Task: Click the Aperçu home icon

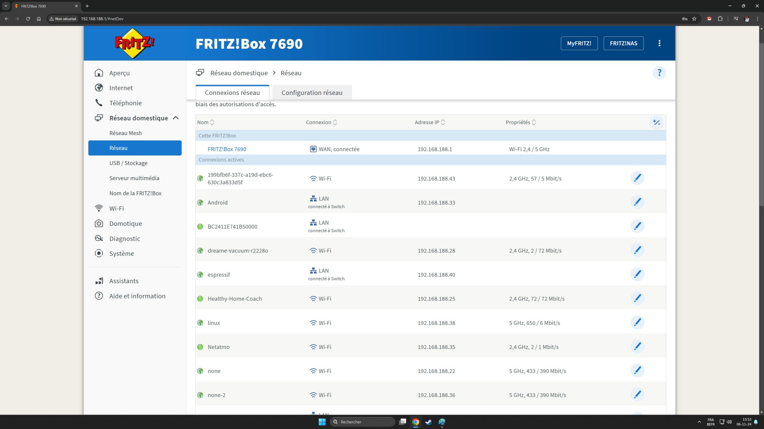Action: 99,73
